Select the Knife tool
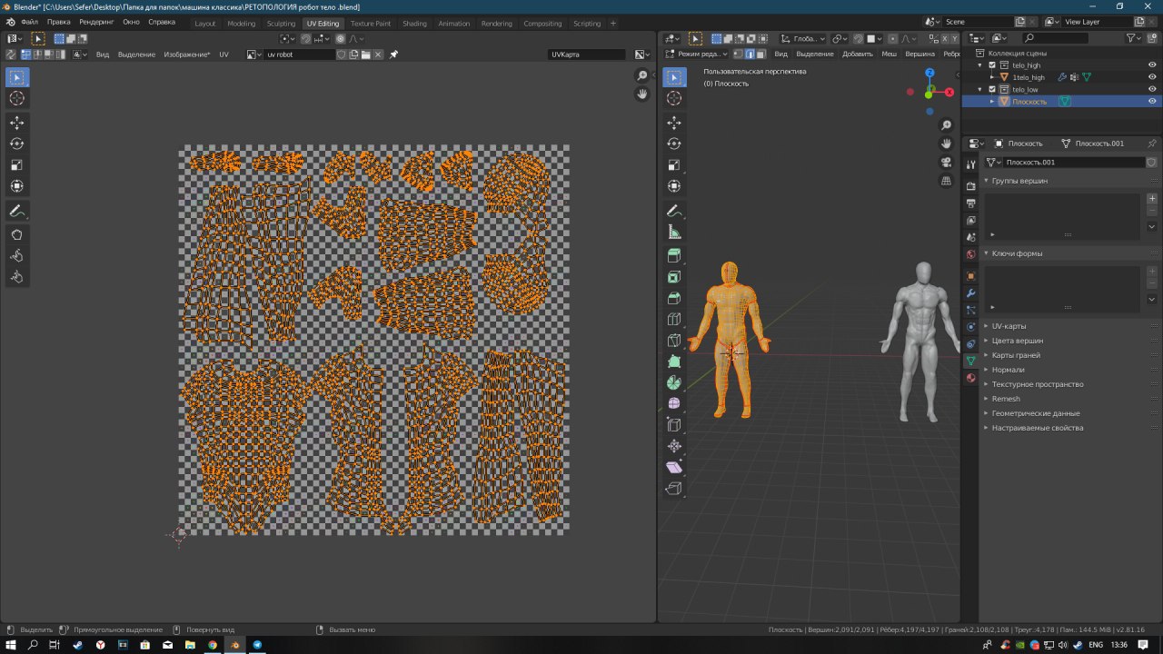1163x654 pixels. click(x=674, y=341)
